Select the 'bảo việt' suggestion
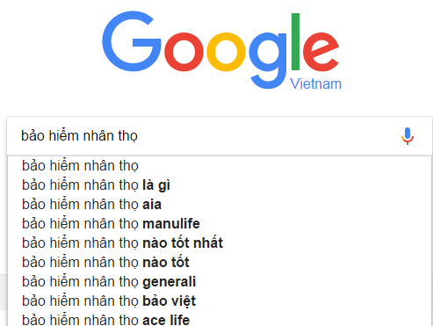The width and height of the screenshot is (433, 326). [220, 301]
